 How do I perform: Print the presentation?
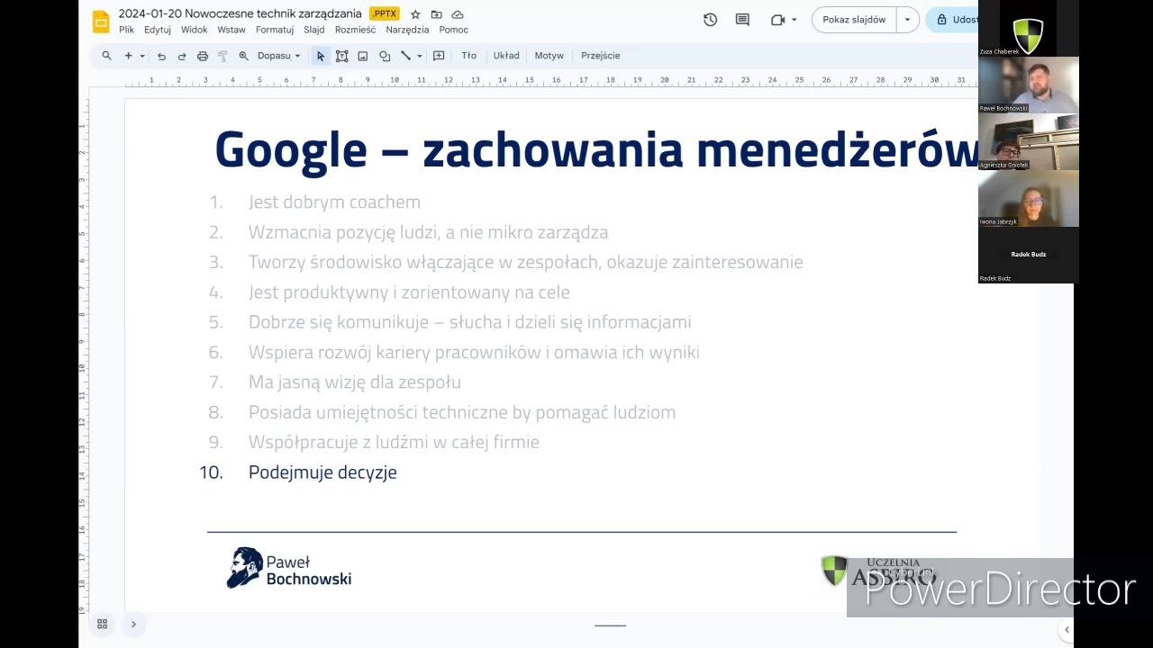[203, 56]
